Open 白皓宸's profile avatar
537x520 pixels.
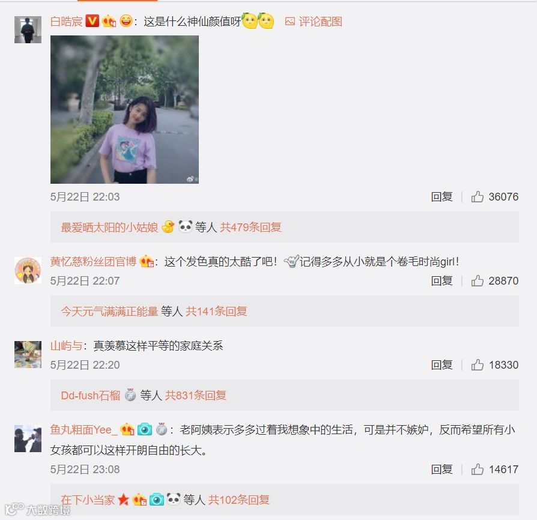pyautogui.click(x=28, y=29)
